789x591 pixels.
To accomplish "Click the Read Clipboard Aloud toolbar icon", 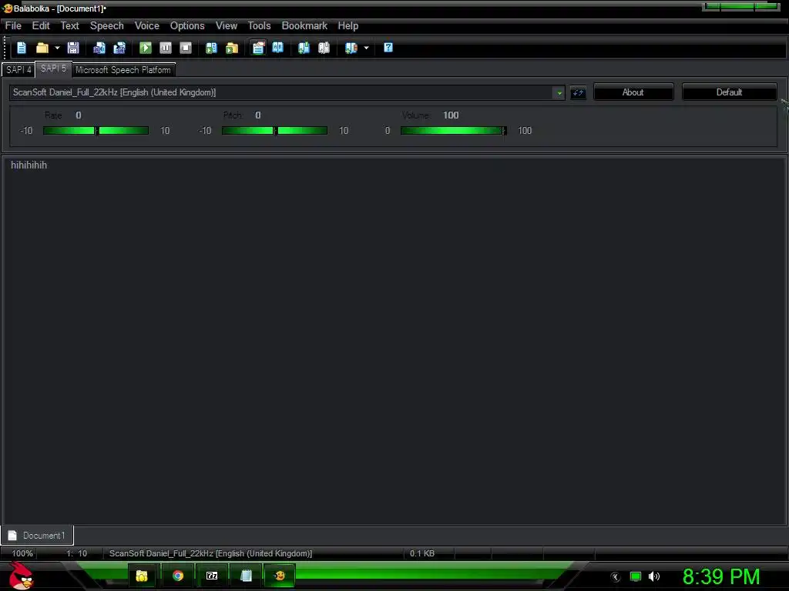I will [211, 48].
